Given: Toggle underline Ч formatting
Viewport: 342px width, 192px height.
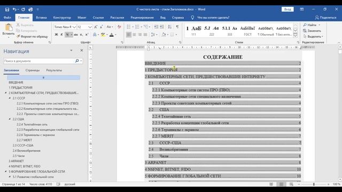Looking at the screenshot, I should coord(67,35).
